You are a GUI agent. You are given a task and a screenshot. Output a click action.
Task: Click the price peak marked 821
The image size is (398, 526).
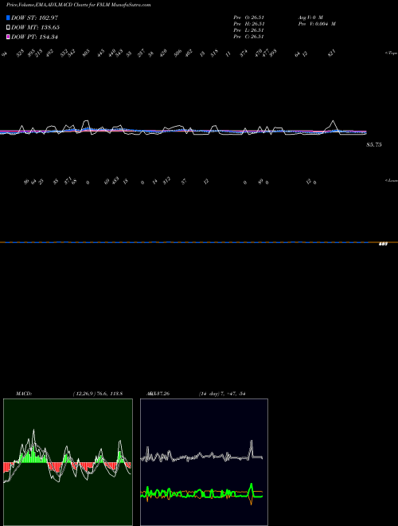[332, 53]
